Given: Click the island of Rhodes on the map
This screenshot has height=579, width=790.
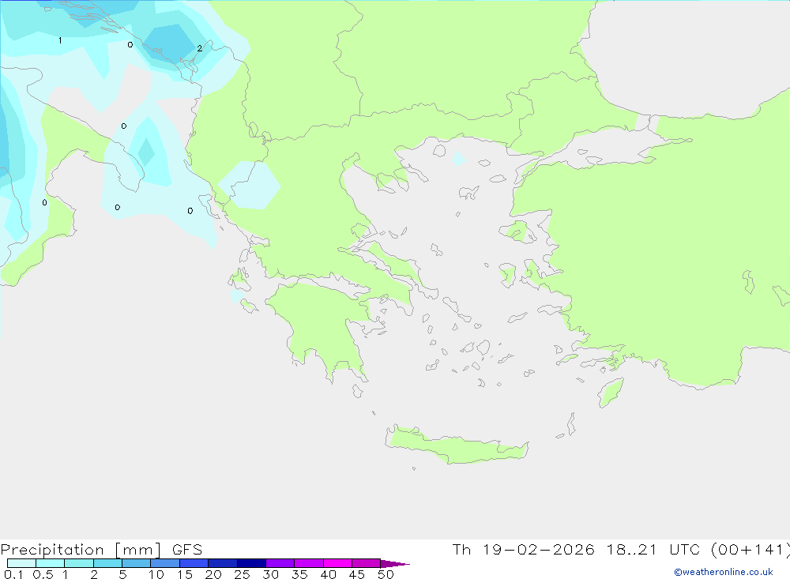Looking at the screenshot, I should click(611, 392).
